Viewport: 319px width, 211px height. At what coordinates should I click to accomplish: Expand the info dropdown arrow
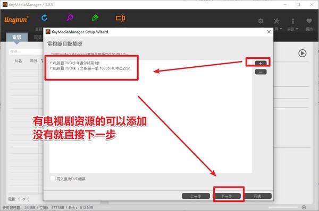pos(297,29)
